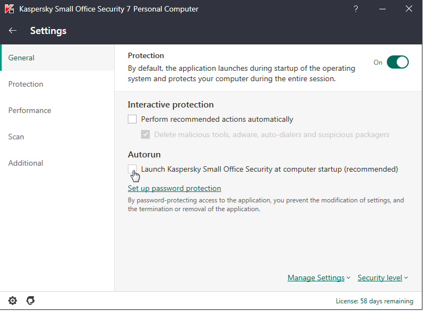Viewport: 423px width, 311px height.
Task: Open the Additional settings section
Action: point(26,163)
